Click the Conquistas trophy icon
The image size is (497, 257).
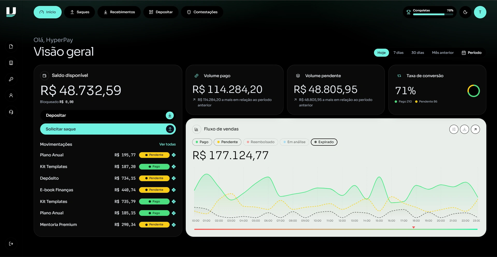(x=409, y=12)
